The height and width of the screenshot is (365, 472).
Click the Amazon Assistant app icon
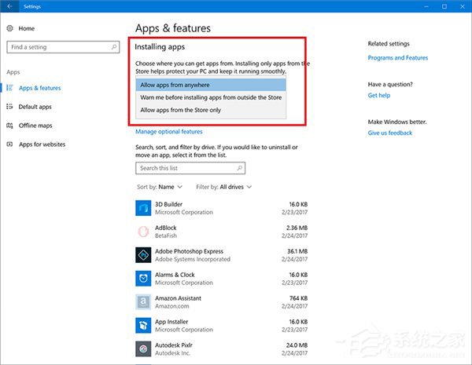click(143, 302)
